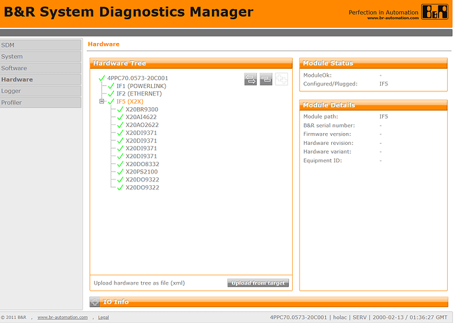The height and width of the screenshot is (323, 457).
Task: Click the Upload from target button
Action: (x=258, y=283)
